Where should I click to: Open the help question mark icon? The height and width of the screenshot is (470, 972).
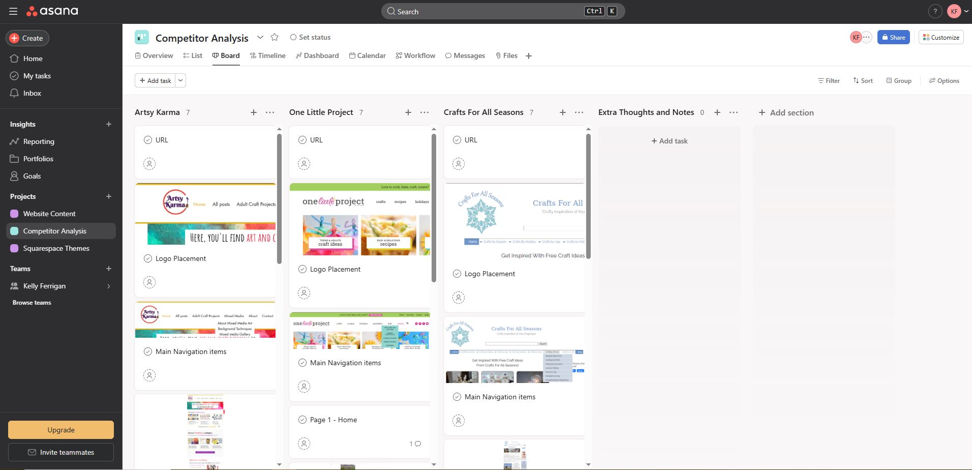coord(935,11)
